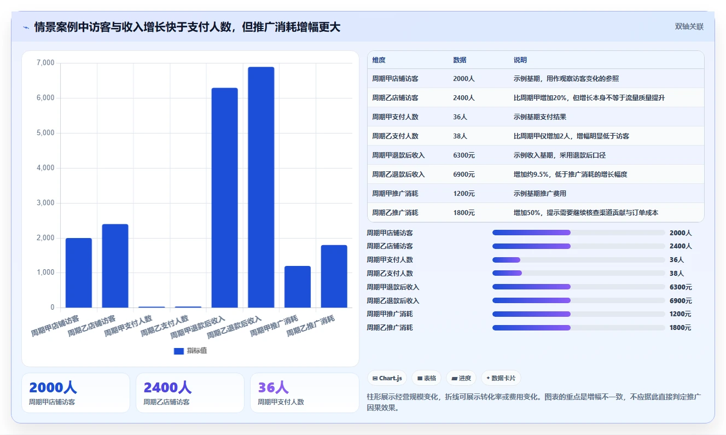Click the 进度 chip

(x=461, y=378)
